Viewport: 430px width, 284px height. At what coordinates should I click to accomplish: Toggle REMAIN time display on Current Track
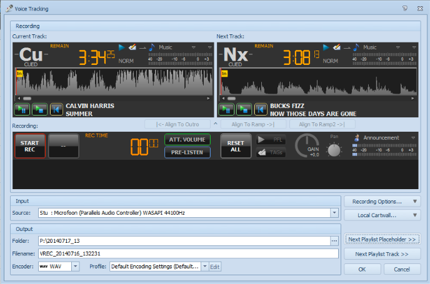59,46
